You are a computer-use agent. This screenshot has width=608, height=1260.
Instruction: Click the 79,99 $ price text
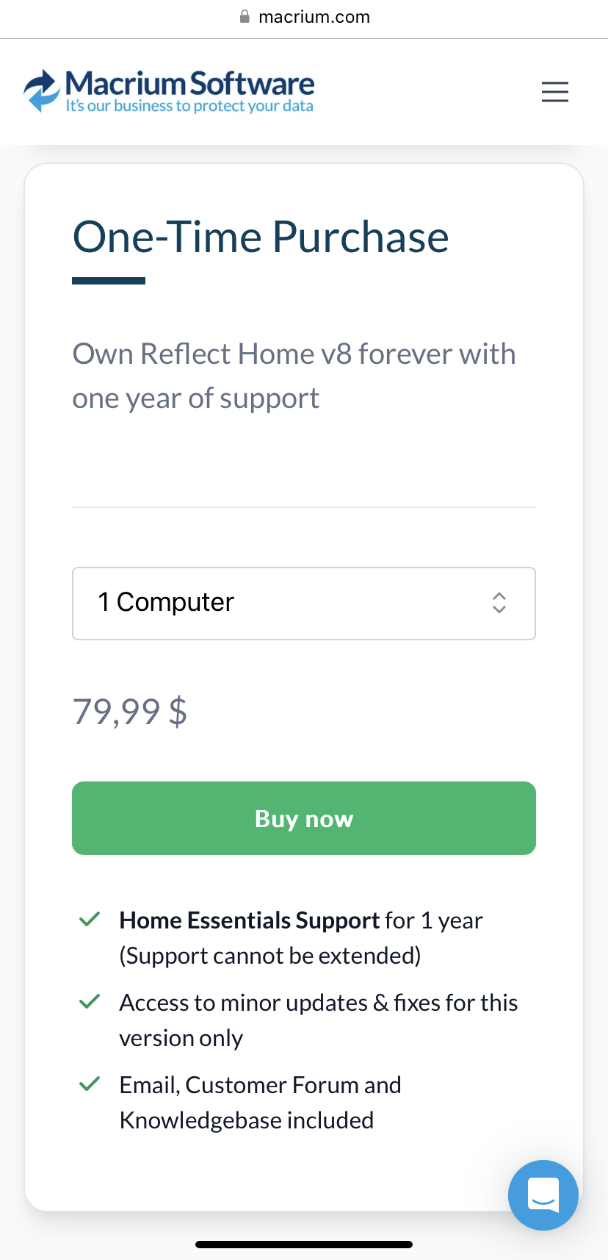click(x=130, y=712)
